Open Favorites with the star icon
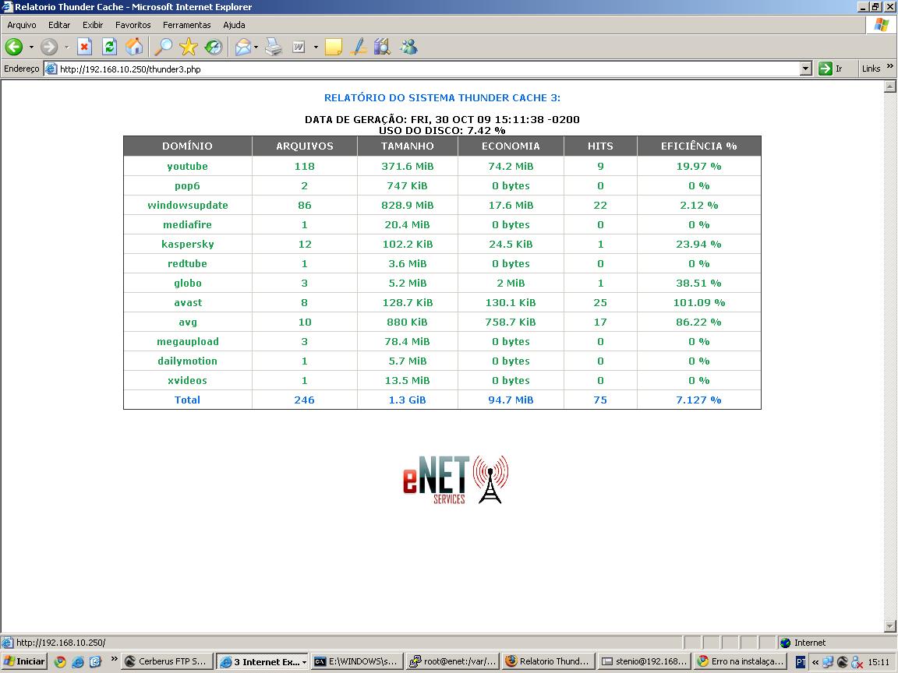The width and height of the screenshot is (898, 673). 189,47
